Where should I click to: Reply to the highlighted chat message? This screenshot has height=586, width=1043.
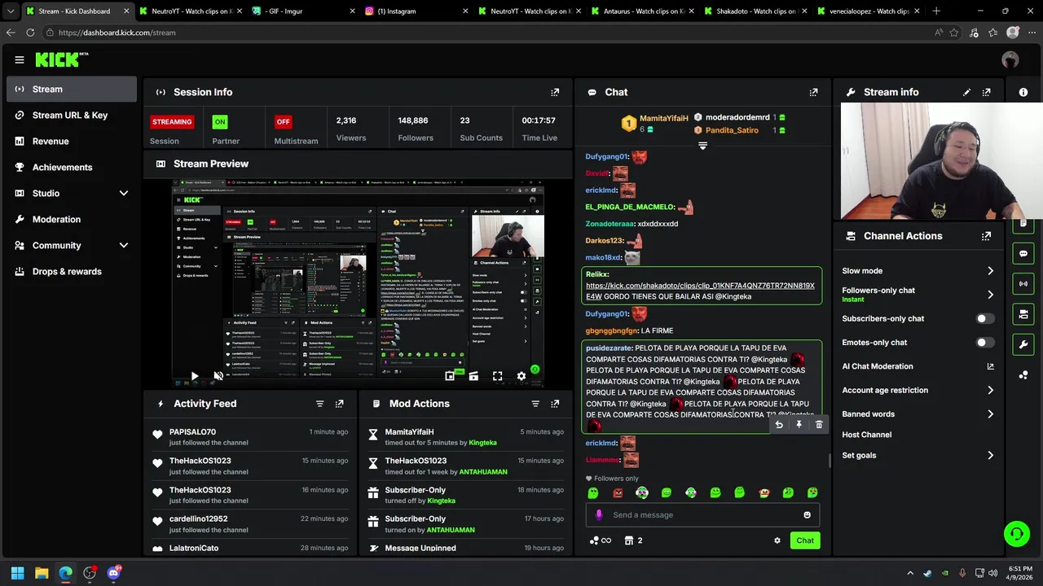click(779, 425)
